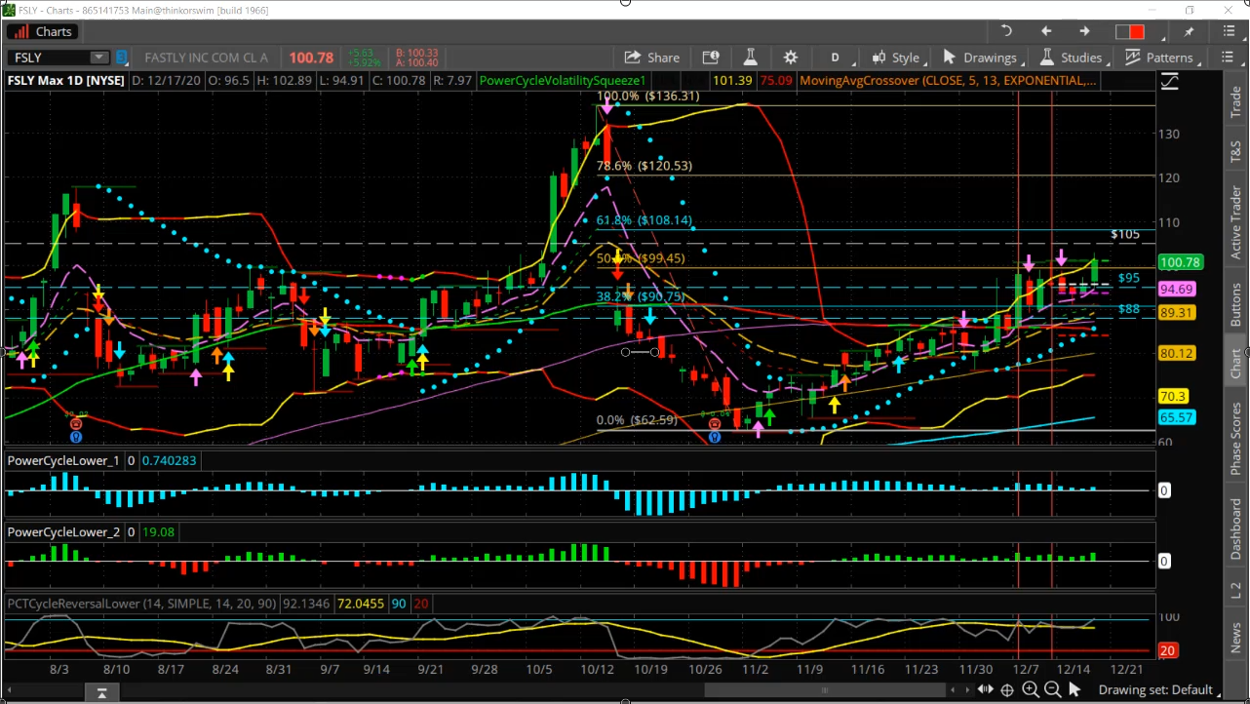Click the 0.0% ($62.59) Fibonacci label
The width and height of the screenshot is (1250, 704).
[x=637, y=420]
